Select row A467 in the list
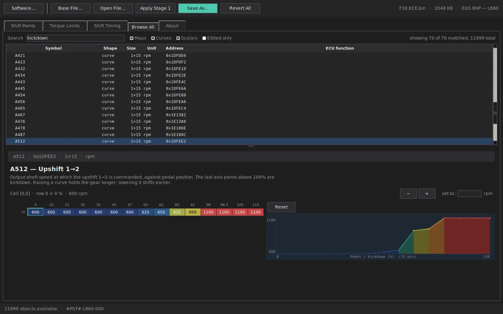Viewport: 503px width, 314px height. coord(249,115)
